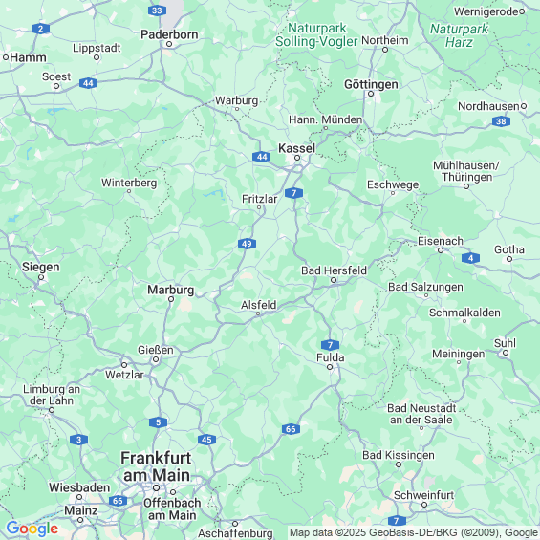This screenshot has height=540, width=540.
Task: Click the A3 highway shield near Wiesbaden
Action: coord(79,440)
